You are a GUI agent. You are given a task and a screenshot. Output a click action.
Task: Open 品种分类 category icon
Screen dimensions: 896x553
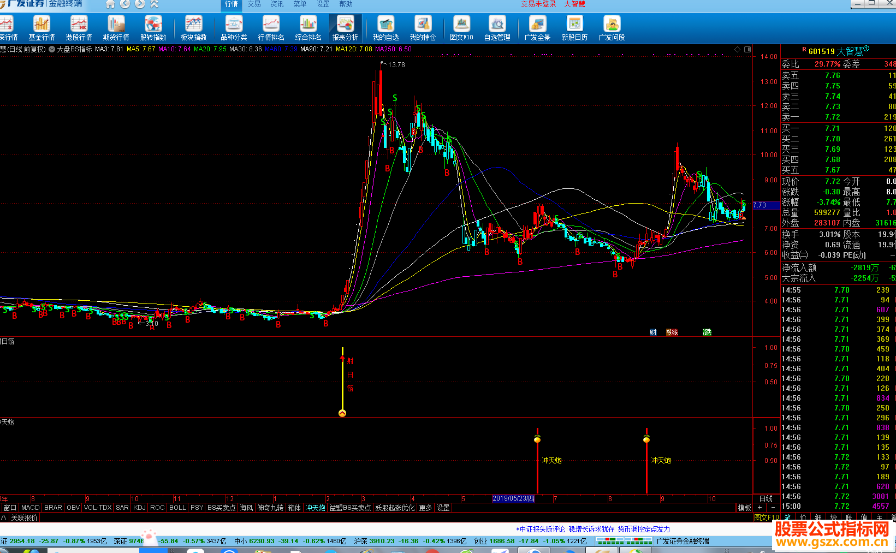[x=234, y=28]
